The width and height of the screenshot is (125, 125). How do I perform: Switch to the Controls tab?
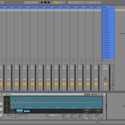point(94,94)
